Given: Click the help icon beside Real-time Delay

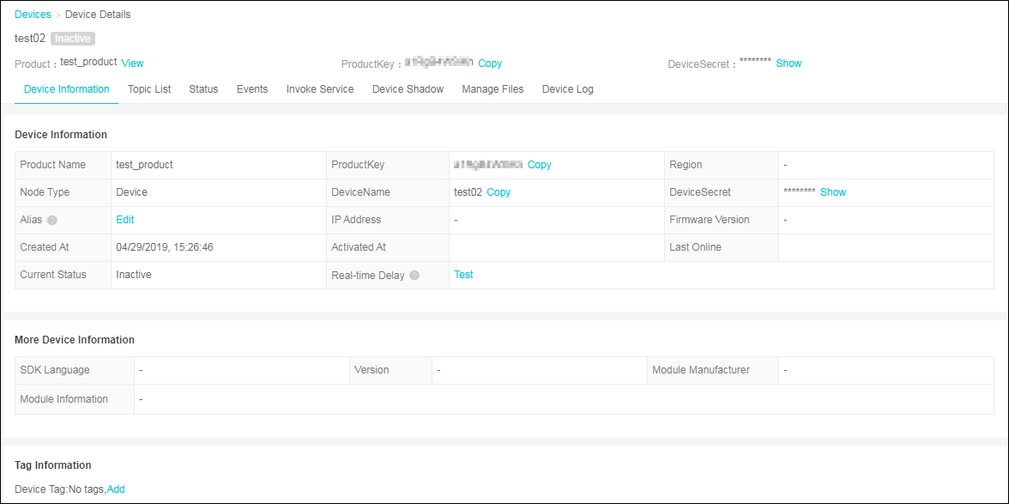Looking at the screenshot, I should point(414,276).
